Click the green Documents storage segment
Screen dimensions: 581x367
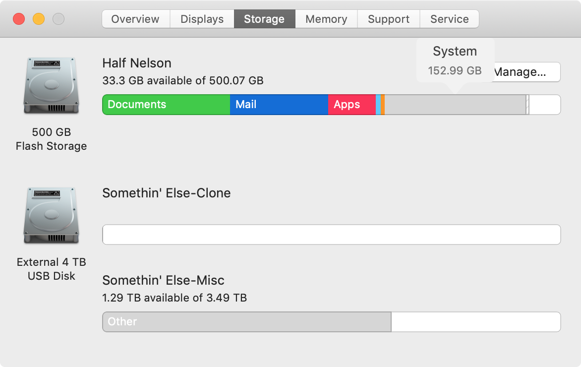[x=167, y=105]
